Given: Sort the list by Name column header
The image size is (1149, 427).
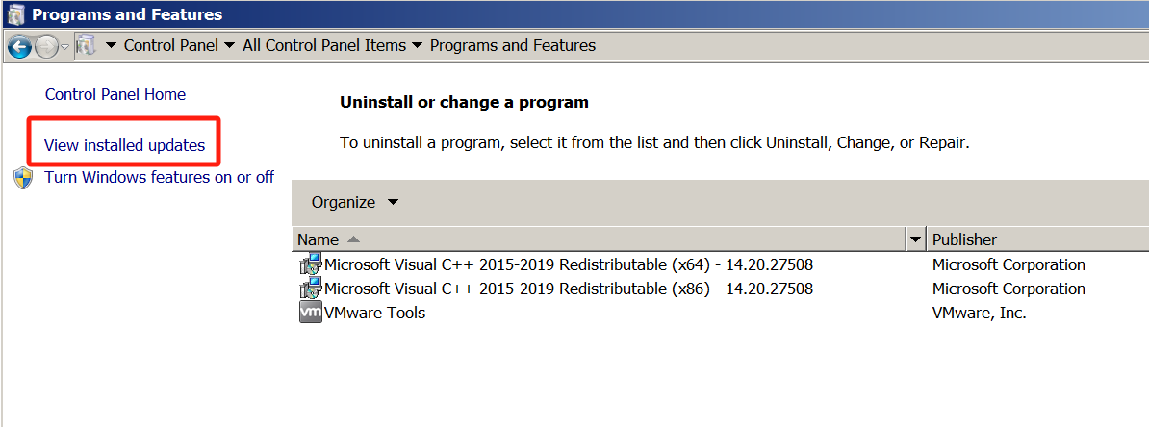Looking at the screenshot, I should pyautogui.click(x=600, y=239).
